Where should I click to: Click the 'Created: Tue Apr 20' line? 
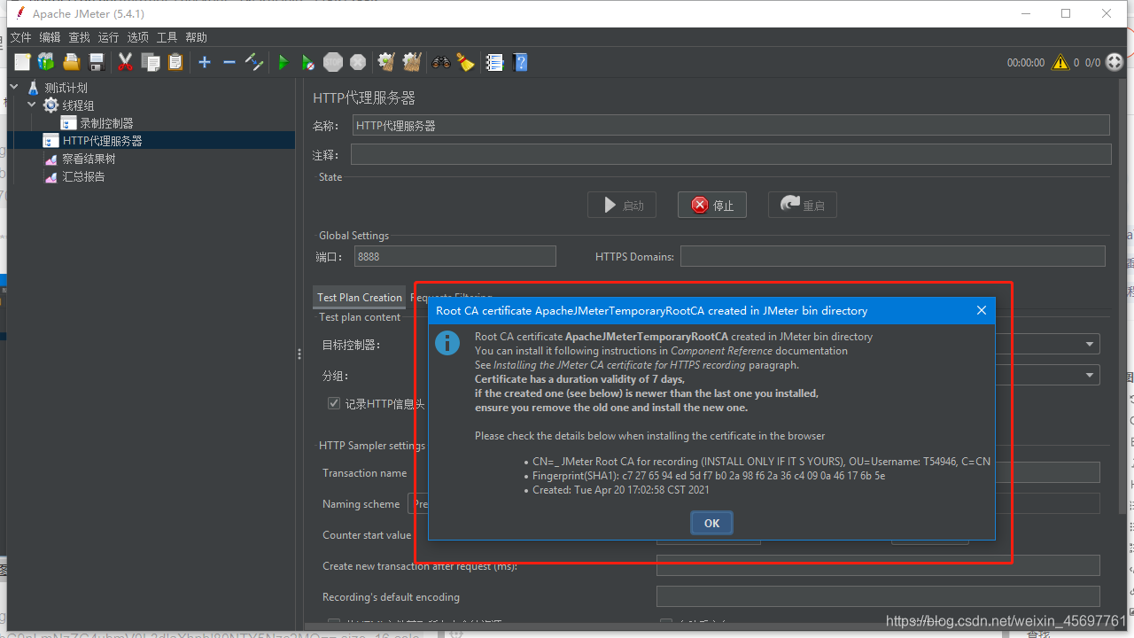[x=621, y=490]
